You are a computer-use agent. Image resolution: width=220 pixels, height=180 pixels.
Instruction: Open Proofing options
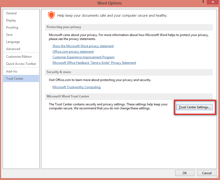pyautogui.click(x=21, y=28)
